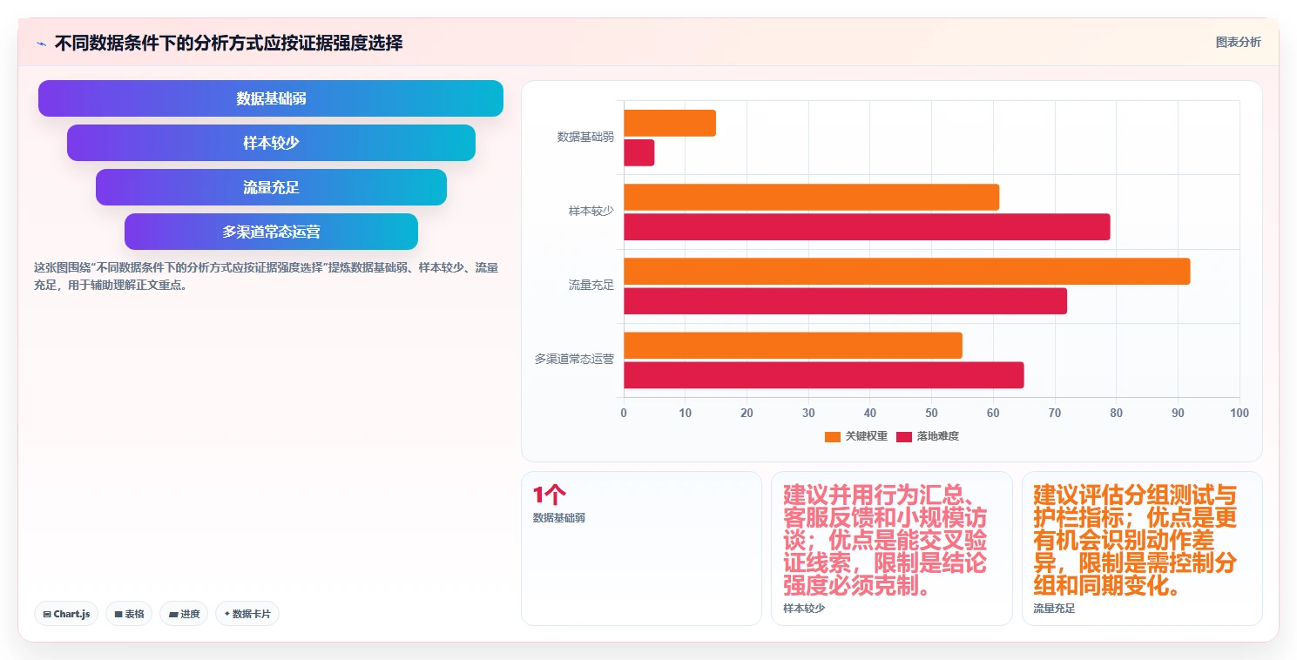Click the 数据卡片 tag chip
The width and height of the screenshot is (1297, 660).
coord(247,614)
